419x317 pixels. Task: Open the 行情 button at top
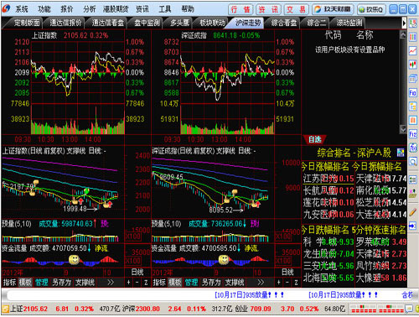click(241, 9)
